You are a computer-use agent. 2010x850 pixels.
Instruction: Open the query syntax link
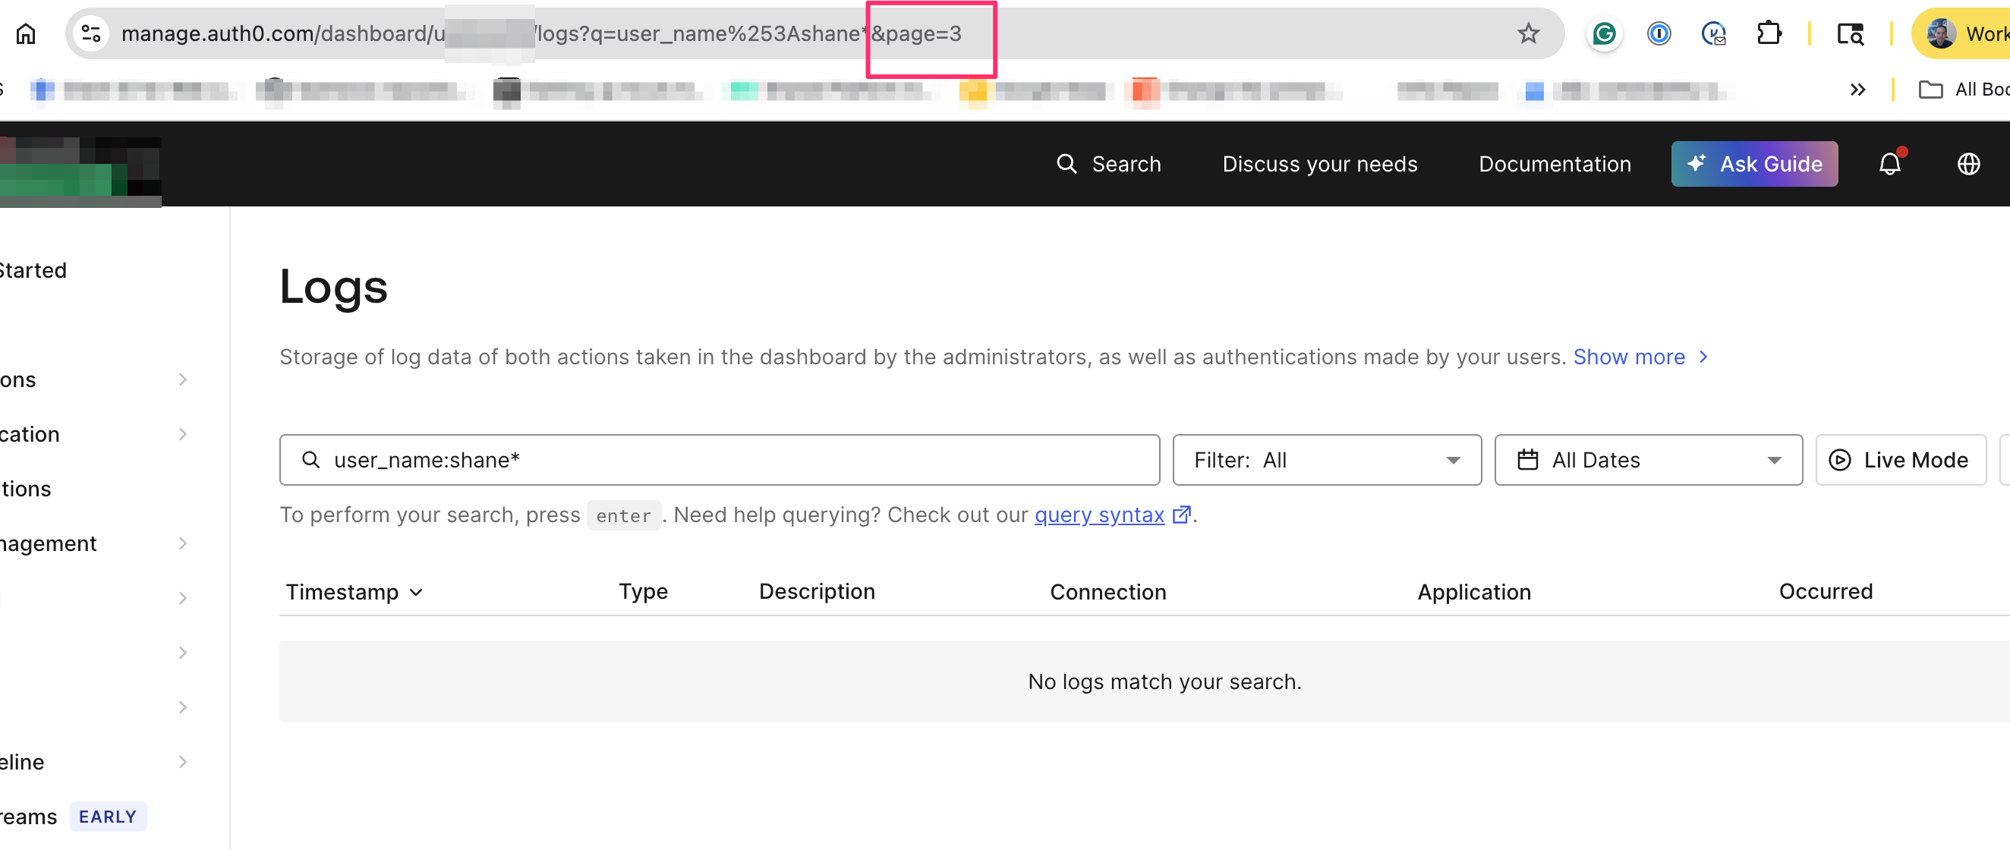(x=1098, y=515)
